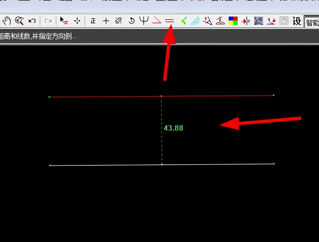Click the circular rotate arrow icon
Screen dimensions: 319x242
(132, 21)
